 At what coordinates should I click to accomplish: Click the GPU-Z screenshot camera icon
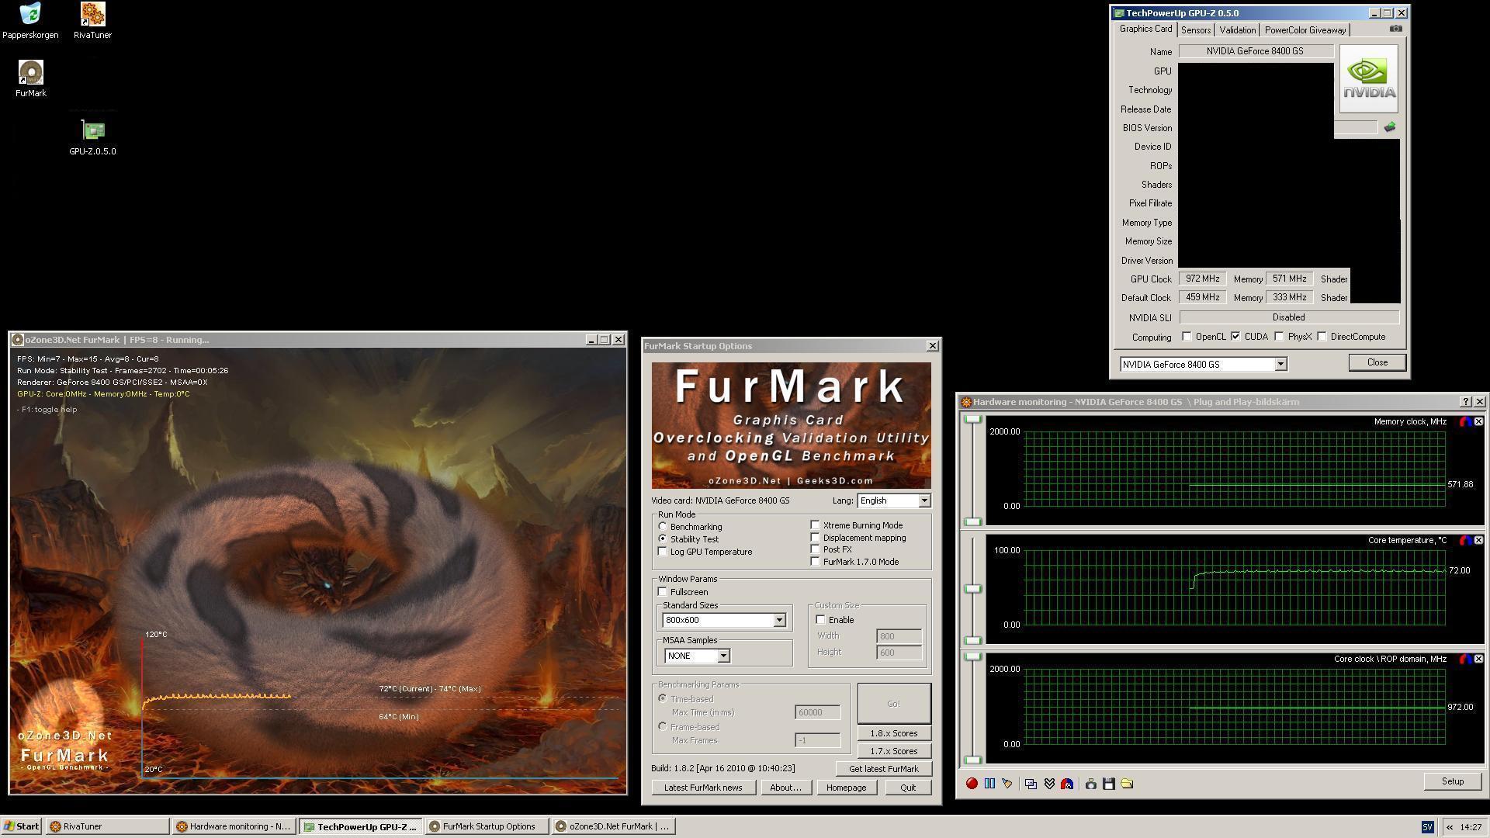1395,29
